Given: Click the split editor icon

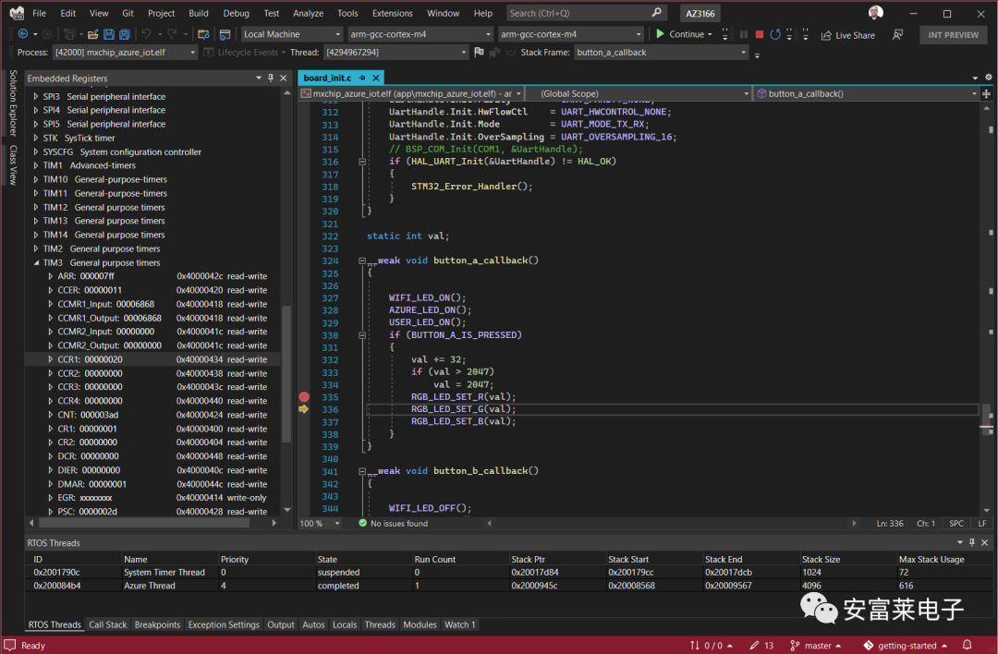Looking at the screenshot, I should 987,93.
